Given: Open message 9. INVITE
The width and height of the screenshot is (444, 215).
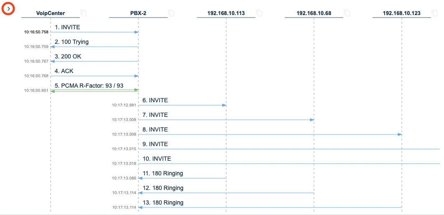Looking at the screenshot, I should (x=155, y=144).
